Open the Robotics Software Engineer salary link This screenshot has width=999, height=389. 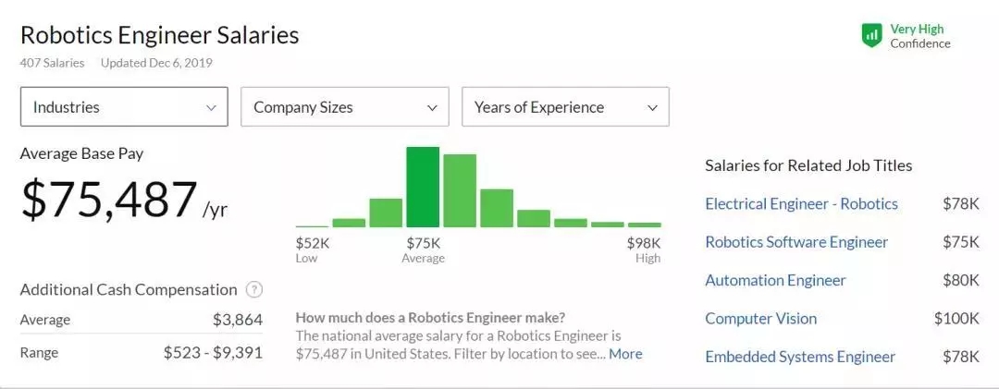click(x=796, y=242)
